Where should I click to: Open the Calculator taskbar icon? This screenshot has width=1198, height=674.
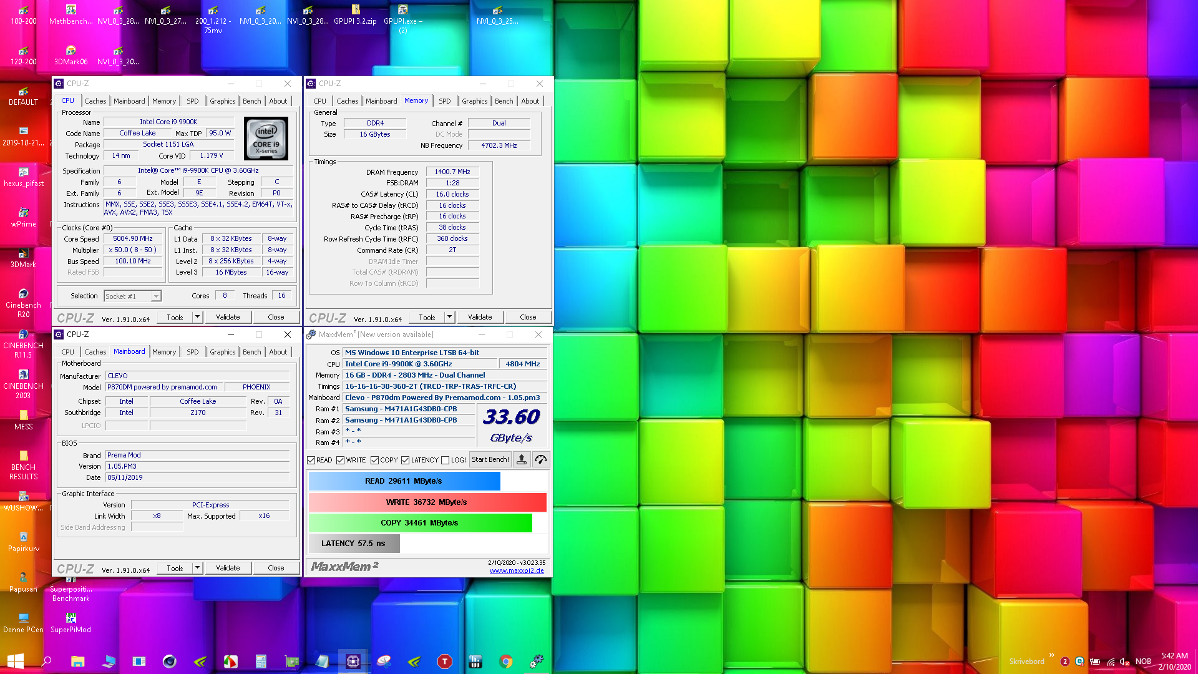pyautogui.click(x=261, y=662)
